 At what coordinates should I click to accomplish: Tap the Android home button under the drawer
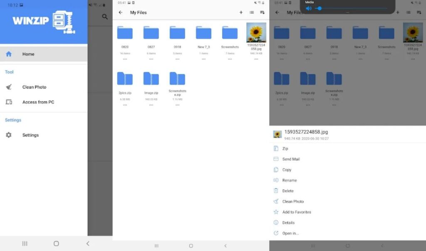coord(56,244)
